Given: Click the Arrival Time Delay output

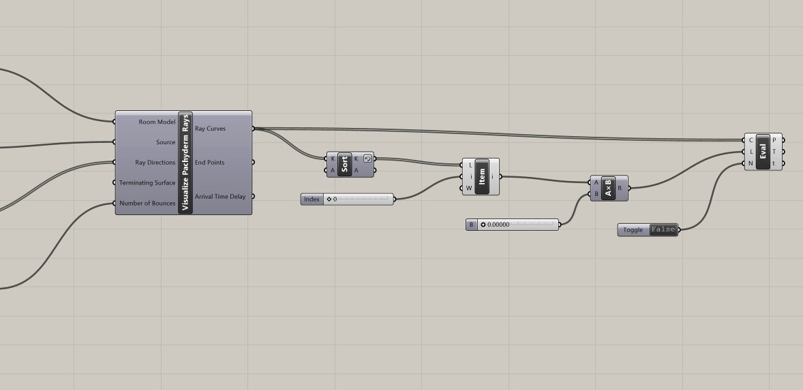Looking at the screenshot, I should 220,197.
